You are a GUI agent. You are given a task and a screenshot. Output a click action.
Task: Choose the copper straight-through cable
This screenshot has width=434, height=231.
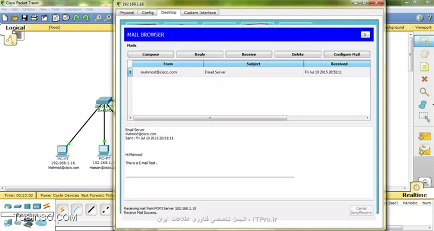tap(92, 210)
